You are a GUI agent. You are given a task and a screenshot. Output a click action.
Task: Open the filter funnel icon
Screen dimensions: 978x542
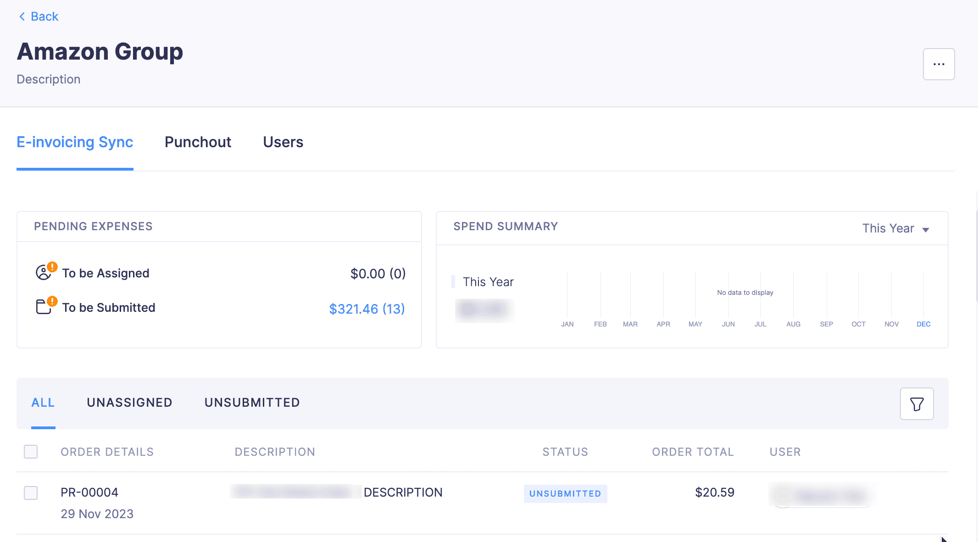click(x=916, y=404)
